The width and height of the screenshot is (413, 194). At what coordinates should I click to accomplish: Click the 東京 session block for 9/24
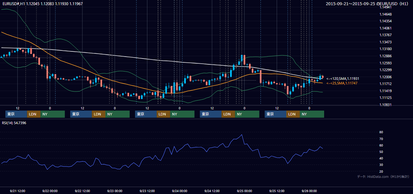pyautogui.click(x=211, y=114)
